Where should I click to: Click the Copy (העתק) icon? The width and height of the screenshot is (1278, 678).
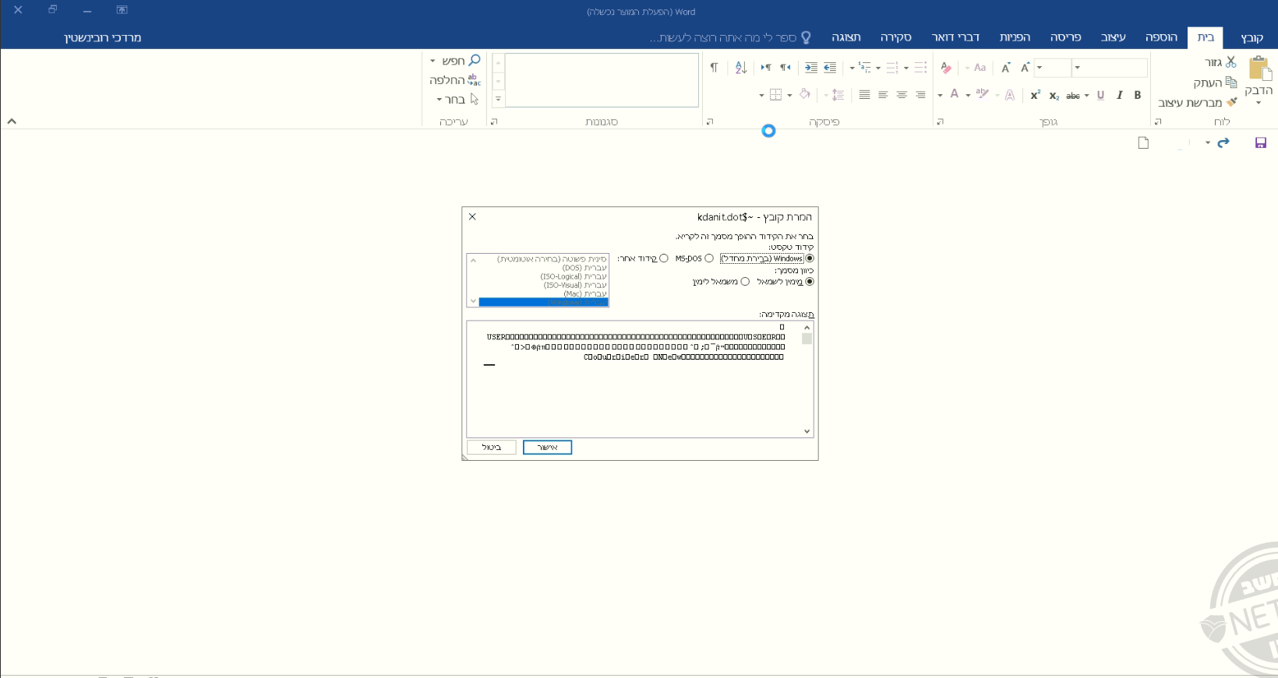[1231, 82]
